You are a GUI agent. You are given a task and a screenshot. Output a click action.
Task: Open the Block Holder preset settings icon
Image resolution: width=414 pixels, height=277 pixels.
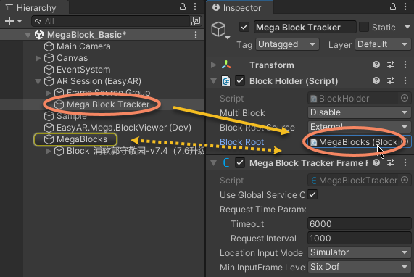[391, 80]
